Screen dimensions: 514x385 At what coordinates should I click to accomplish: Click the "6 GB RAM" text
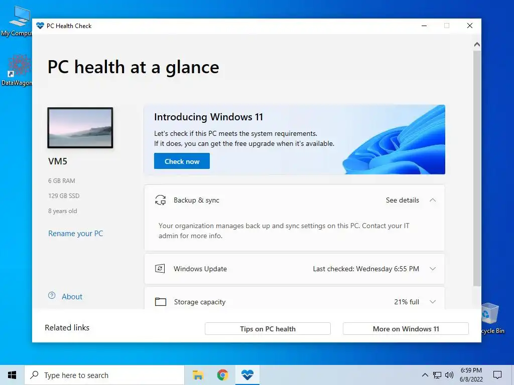(62, 180)
